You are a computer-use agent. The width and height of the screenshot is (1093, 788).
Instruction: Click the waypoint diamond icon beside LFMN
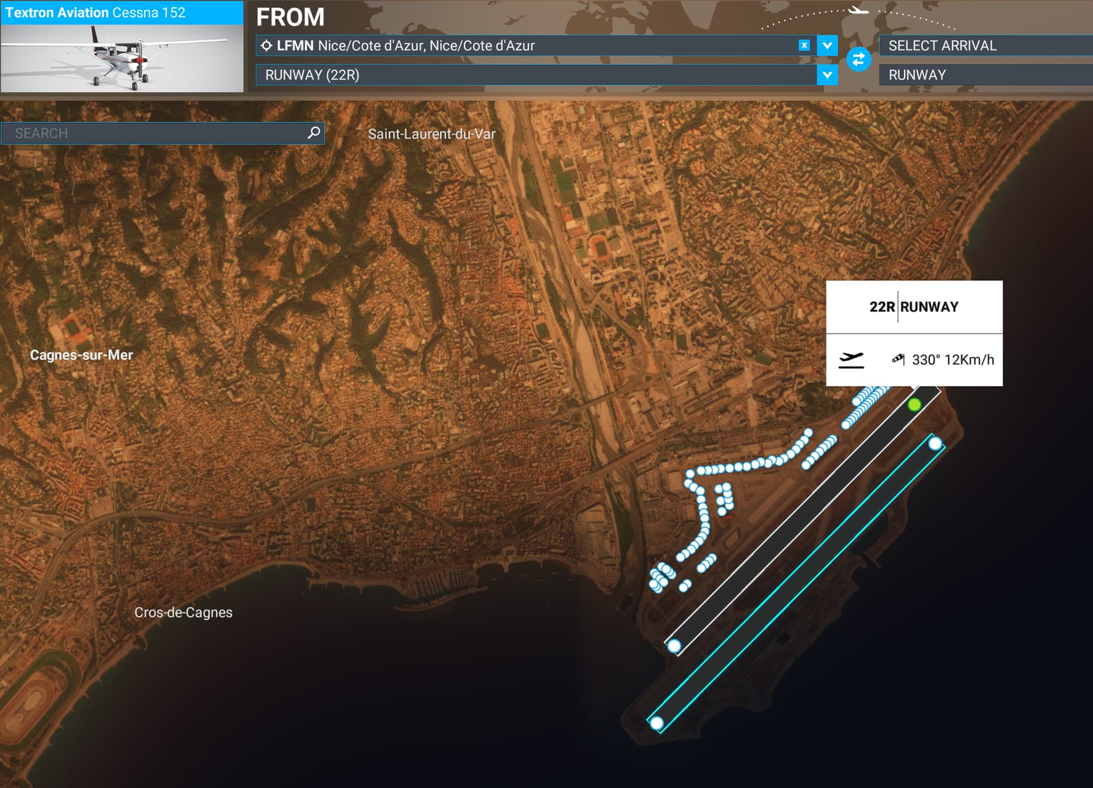coord(268,47)
